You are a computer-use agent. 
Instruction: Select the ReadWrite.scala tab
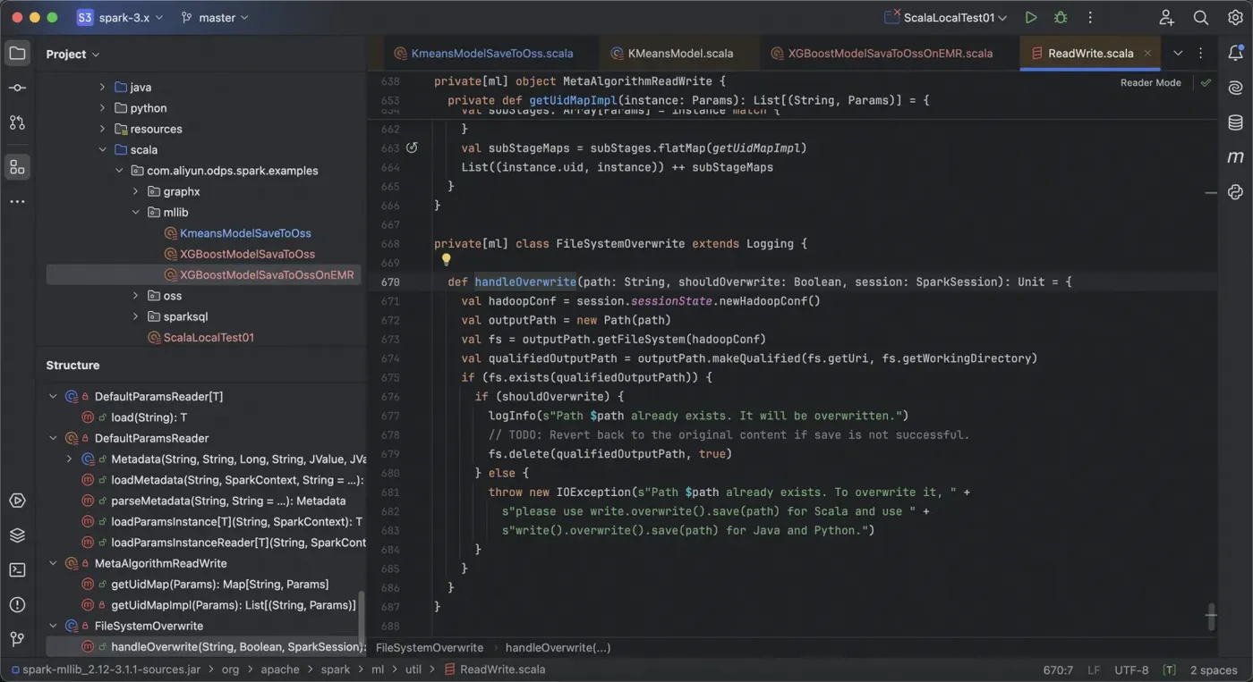coord(1090,54)
